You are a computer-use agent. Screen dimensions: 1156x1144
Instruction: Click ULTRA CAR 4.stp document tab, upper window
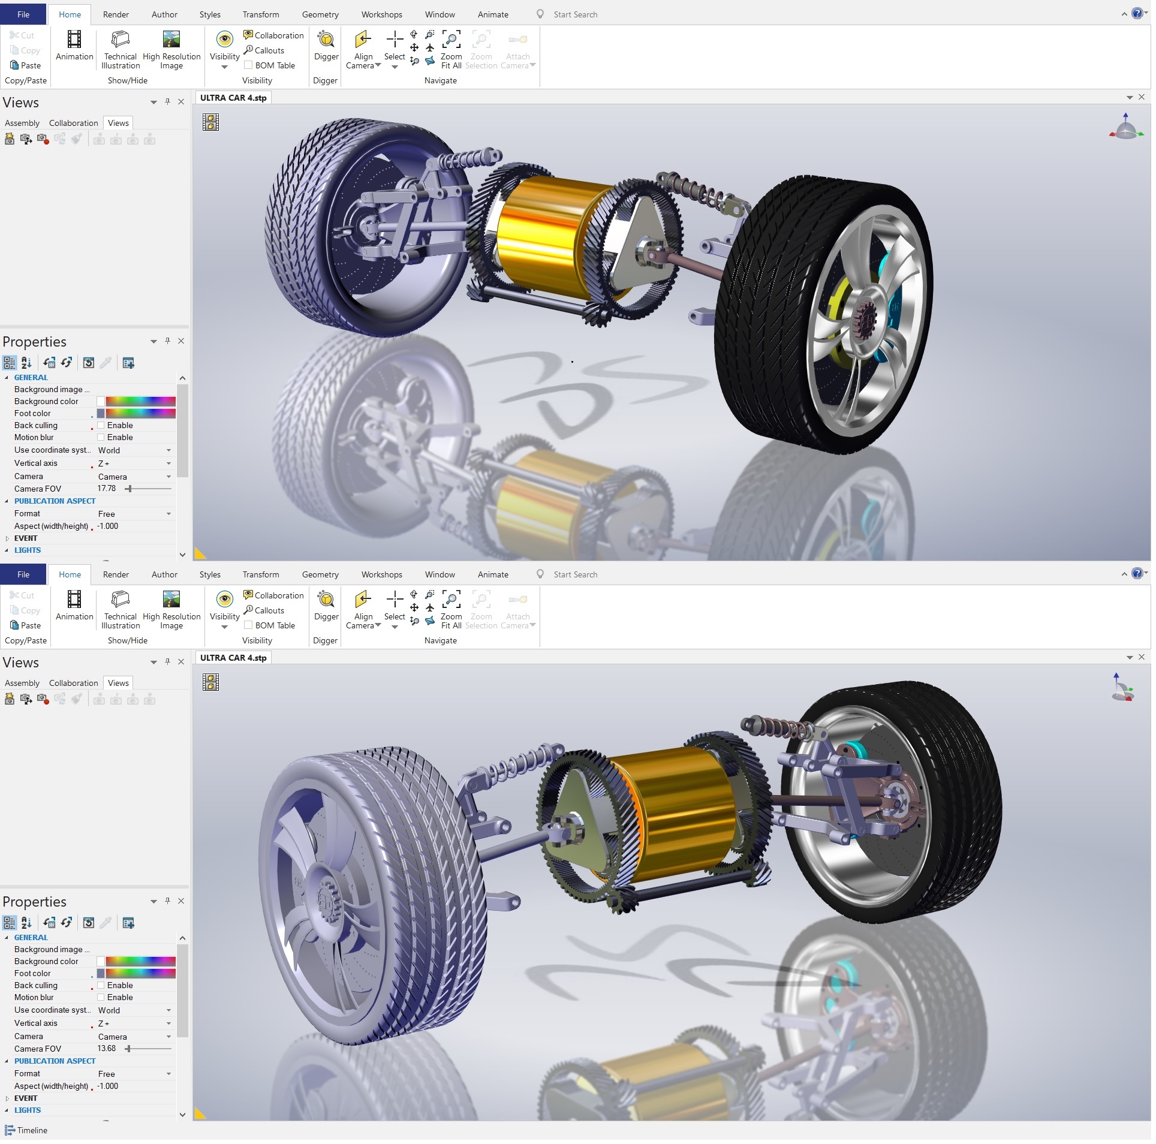click(x=234, y=98)
